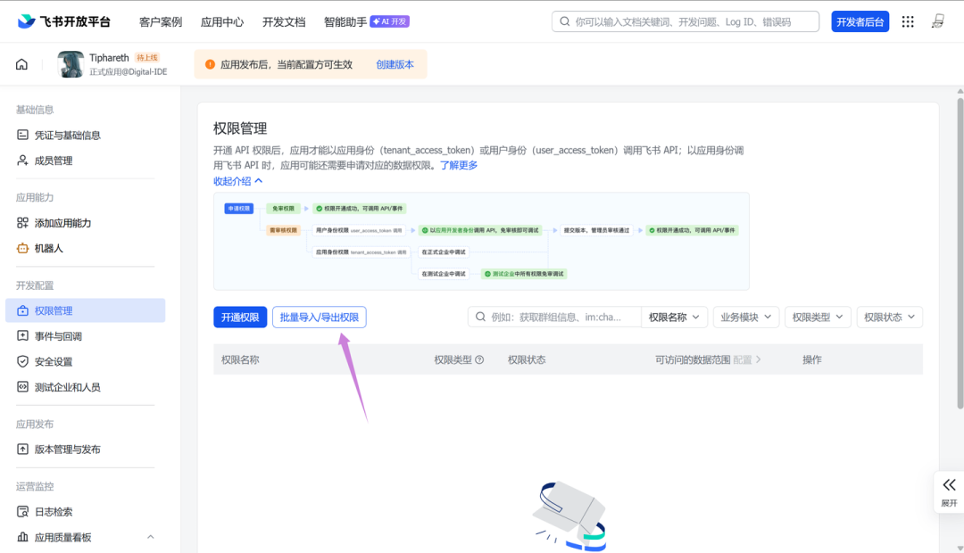The width and height of the screenshot is (964, 553).
Task: Click the 批量导入/导出权限 button
Action: [319, 318]
